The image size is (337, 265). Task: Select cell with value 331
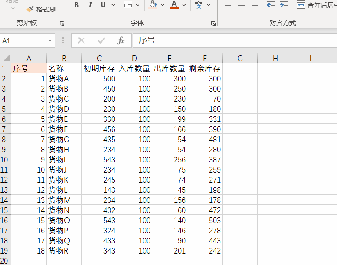pos(205,119)
